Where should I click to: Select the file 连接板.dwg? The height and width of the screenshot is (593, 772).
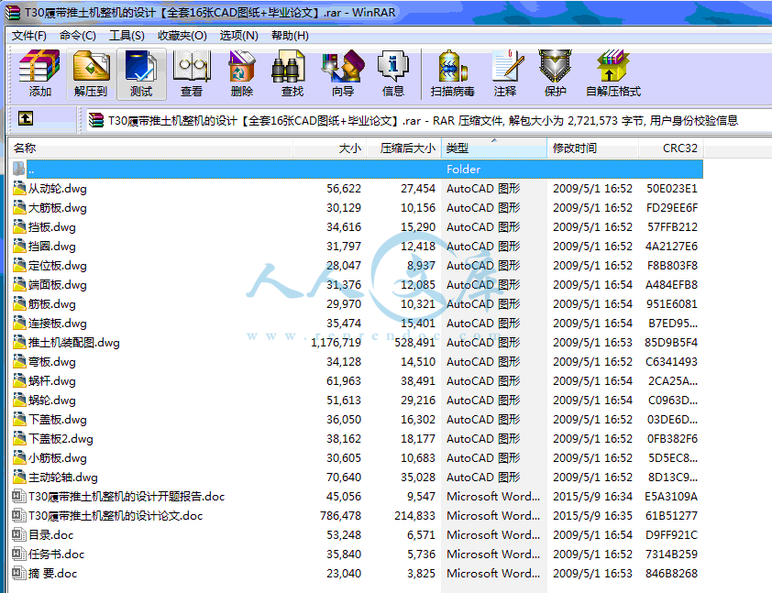click(57, 323)
